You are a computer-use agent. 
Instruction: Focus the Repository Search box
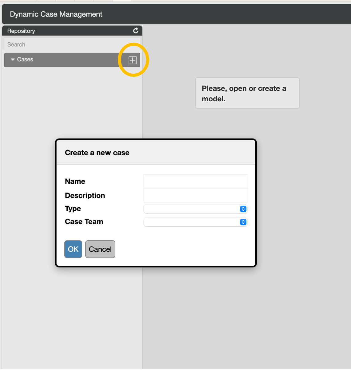[72, 45]
